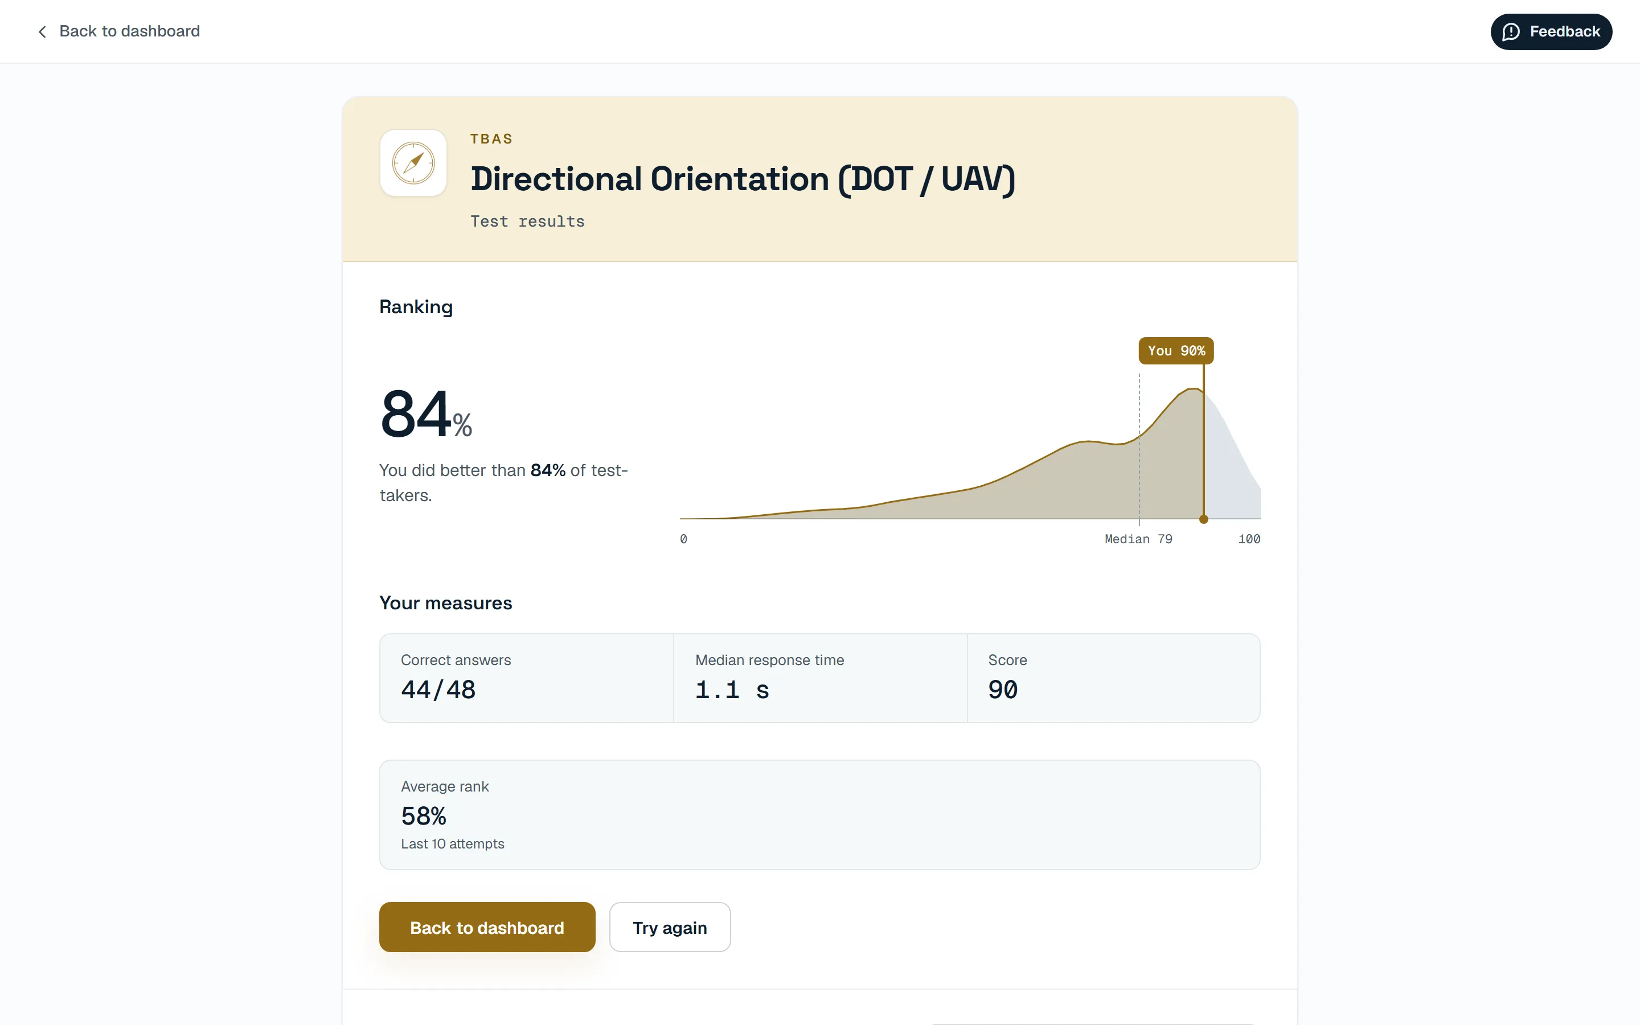Click the 'You did better than 84%' sentence
The height and width of the screenshot is (1025, 1640).
click(x=503, y=483)
